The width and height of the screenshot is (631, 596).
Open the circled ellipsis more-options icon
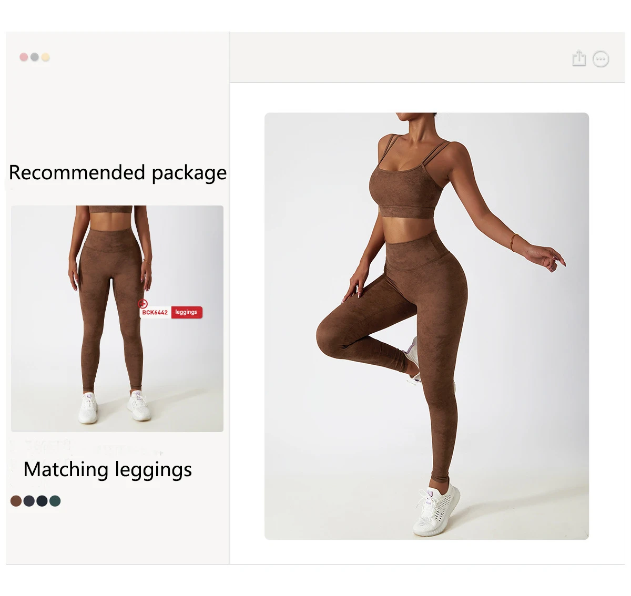coord(601,59)
